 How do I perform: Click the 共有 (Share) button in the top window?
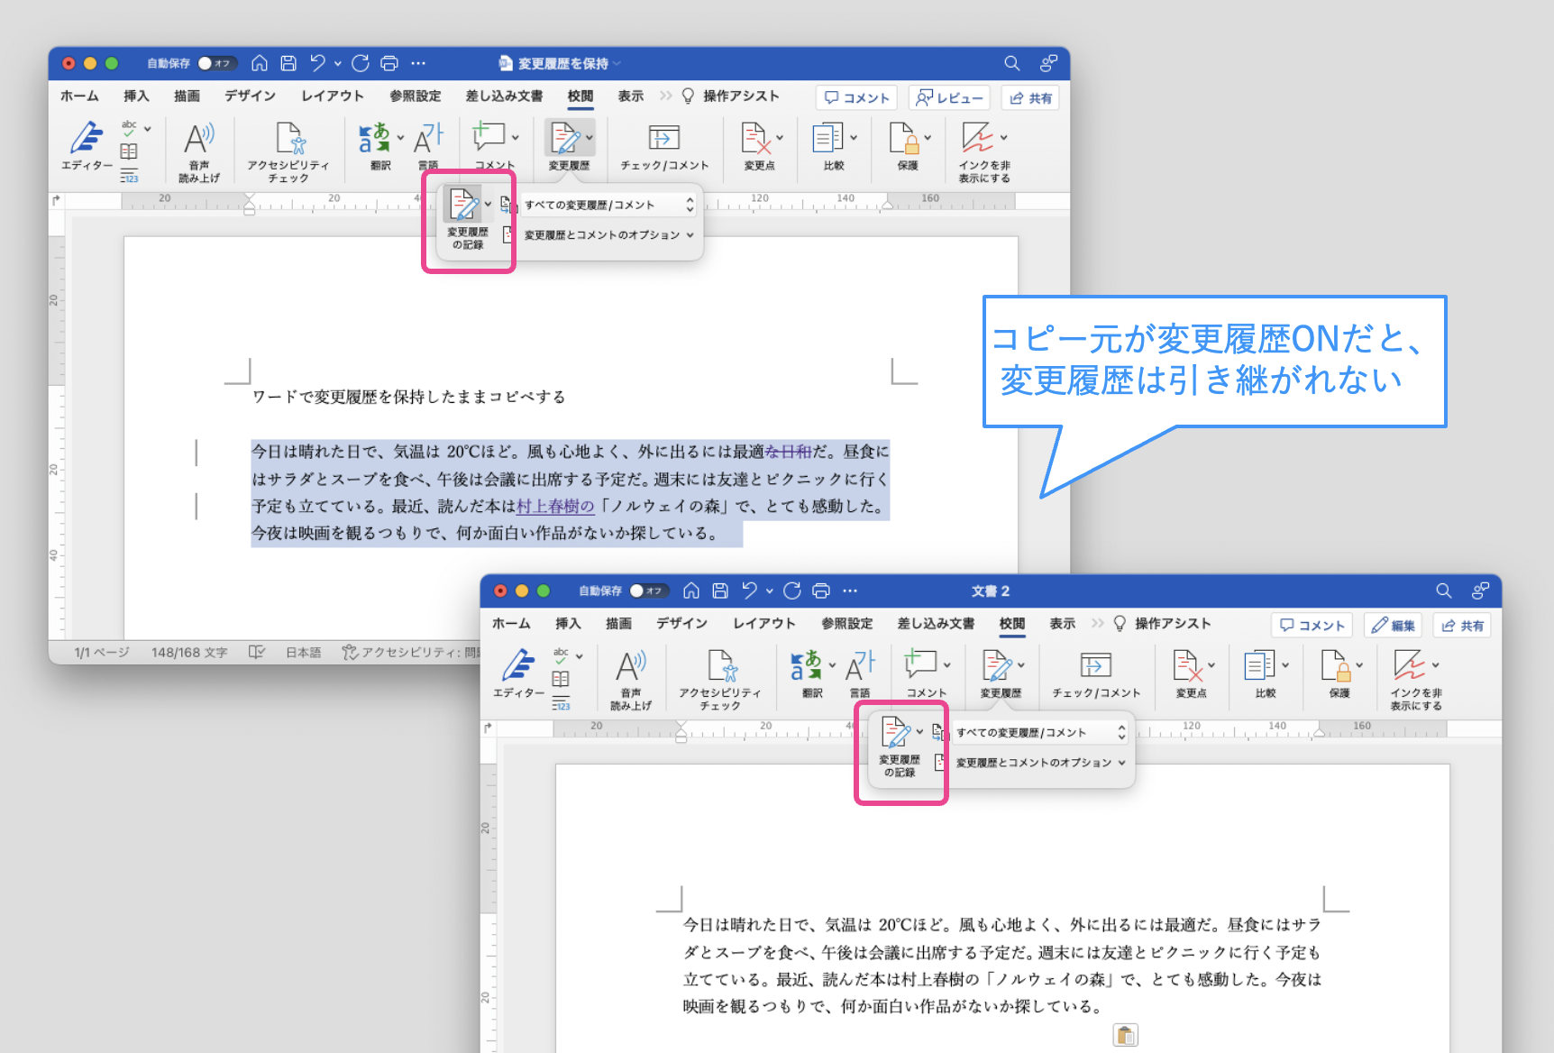1030,97
